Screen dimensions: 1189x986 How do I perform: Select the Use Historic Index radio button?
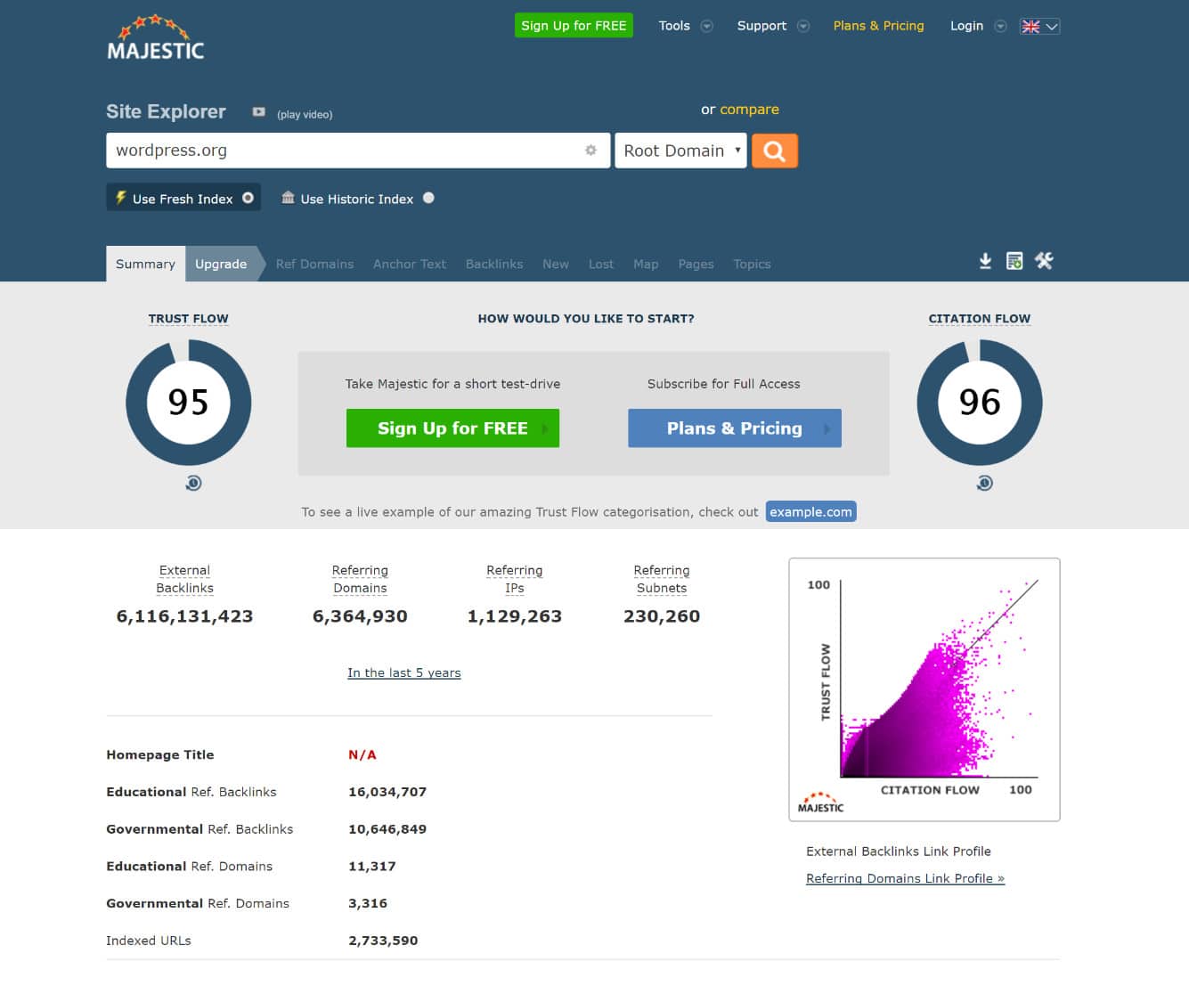428,198
